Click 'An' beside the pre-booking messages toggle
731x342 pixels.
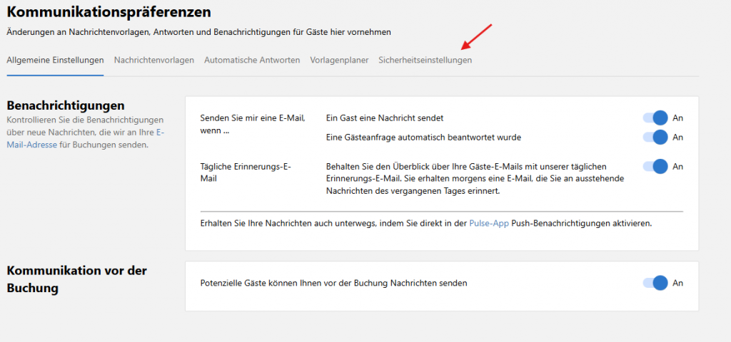[678, 283]
